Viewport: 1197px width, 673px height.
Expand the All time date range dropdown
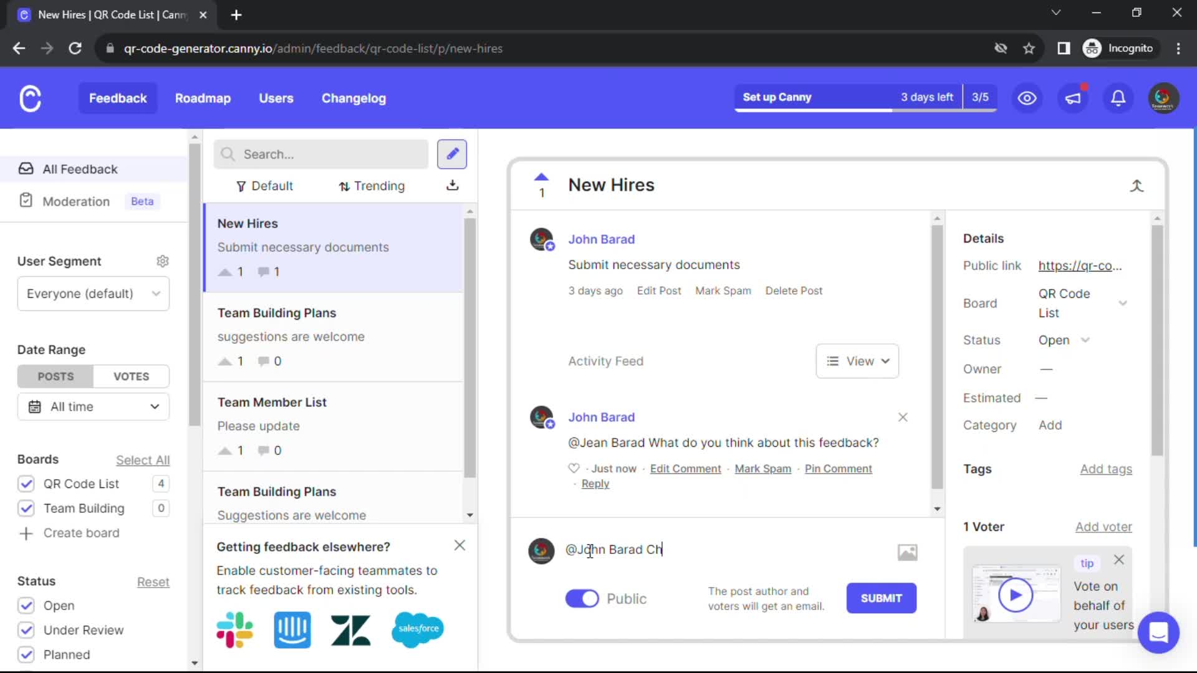click(93, 406)
